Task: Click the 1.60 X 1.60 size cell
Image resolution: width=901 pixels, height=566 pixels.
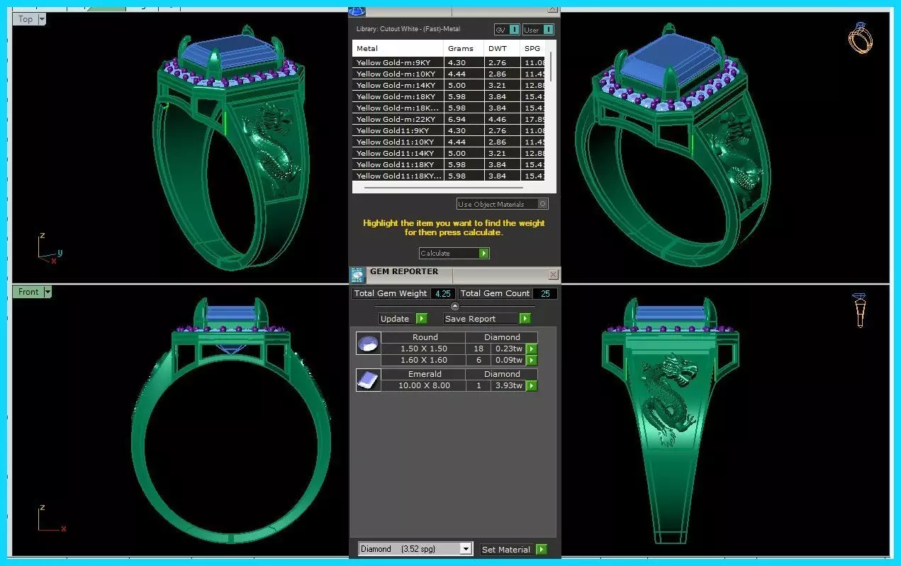Action: (423, 361)
